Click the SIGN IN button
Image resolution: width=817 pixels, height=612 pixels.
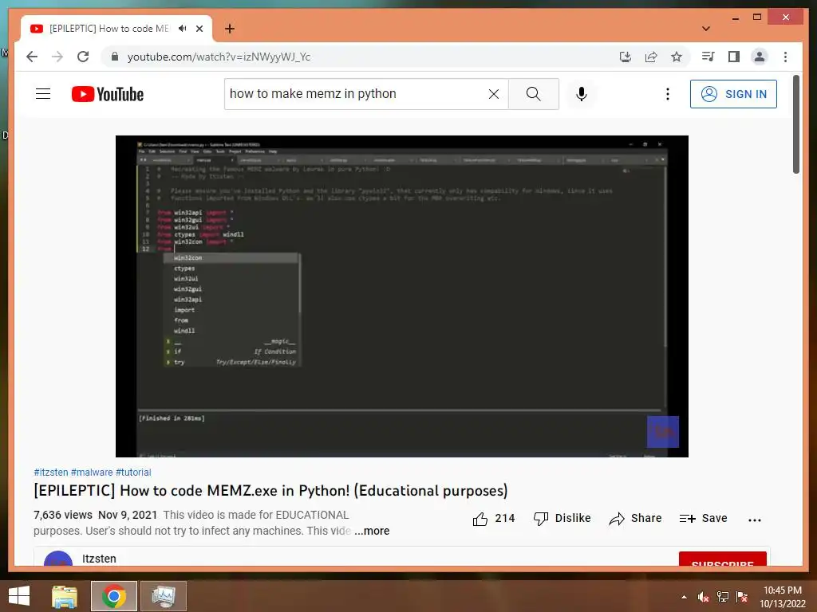[733, 94]
